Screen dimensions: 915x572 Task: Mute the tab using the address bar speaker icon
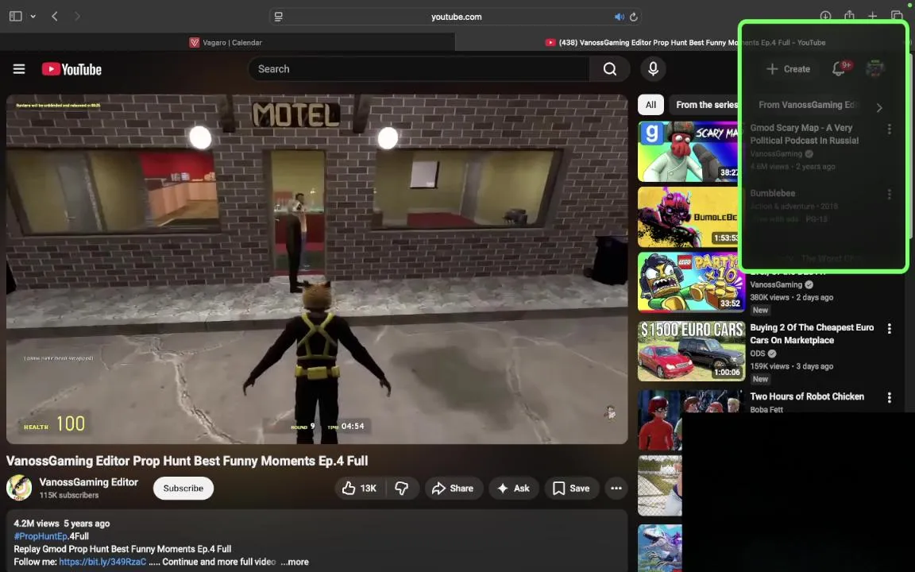(619, 17)
